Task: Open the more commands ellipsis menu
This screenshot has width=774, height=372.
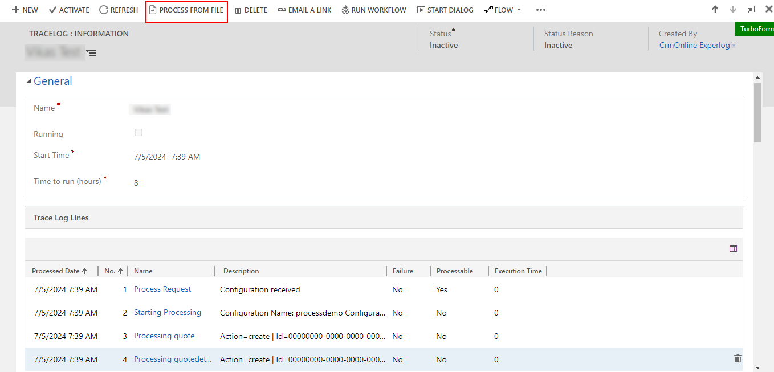Action: click(541, 10)
